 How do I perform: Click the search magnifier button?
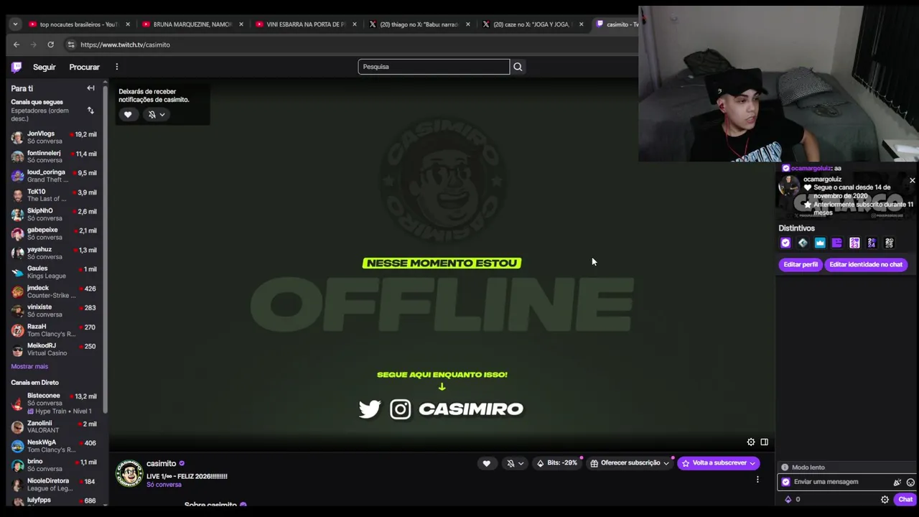518,67
